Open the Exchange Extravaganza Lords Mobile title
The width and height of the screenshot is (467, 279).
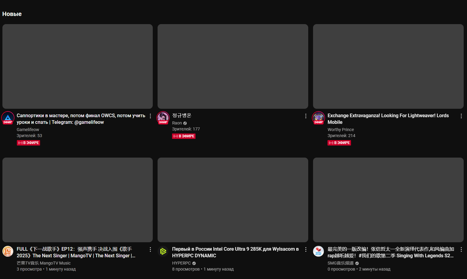click(388, 119)
